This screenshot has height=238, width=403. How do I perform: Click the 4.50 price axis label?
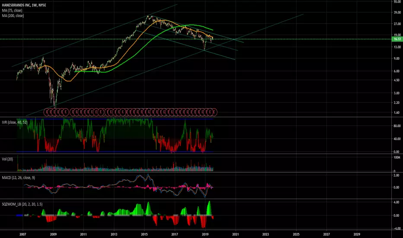397,80
